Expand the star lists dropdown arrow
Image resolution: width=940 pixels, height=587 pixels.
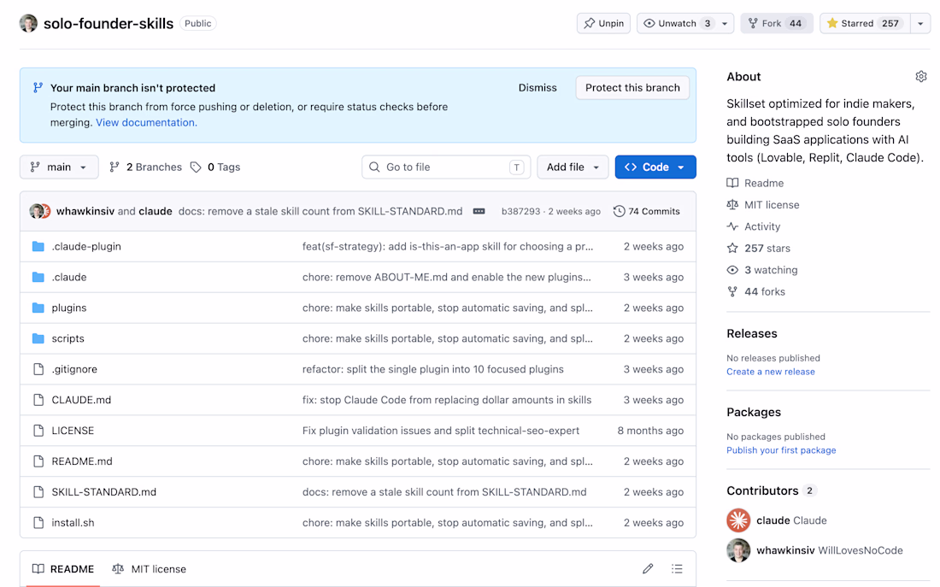tap(920, 23)
